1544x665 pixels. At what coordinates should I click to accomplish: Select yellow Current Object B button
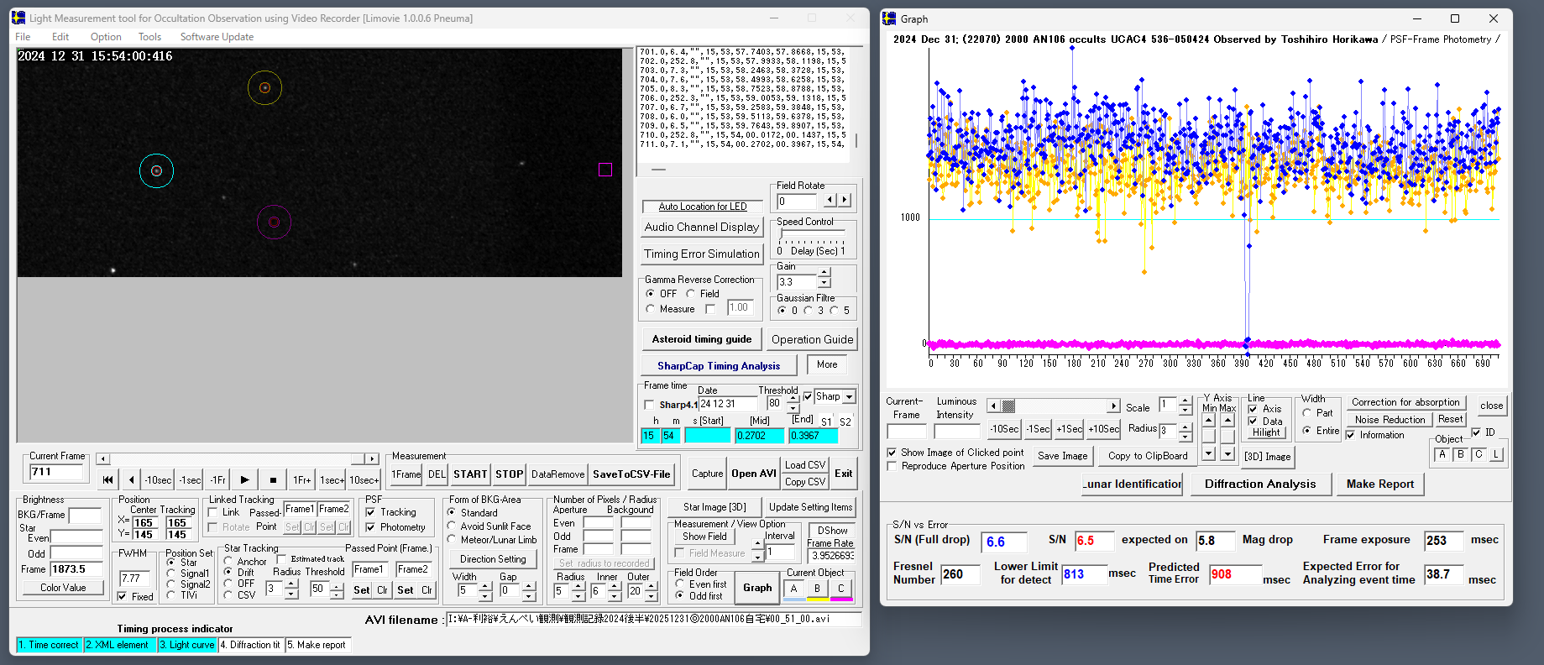tap(817, 589)
